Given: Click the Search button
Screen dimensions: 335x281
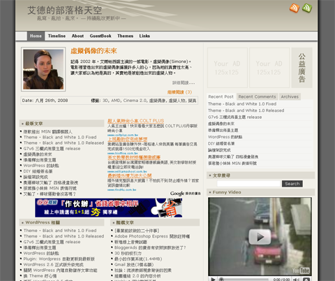Looking at the screenshot, I should coord(292,184).
